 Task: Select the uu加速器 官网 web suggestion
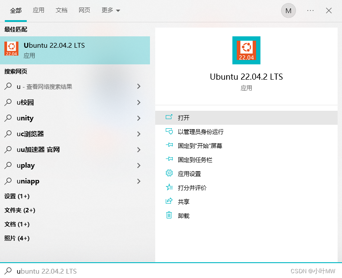[75, 150]
